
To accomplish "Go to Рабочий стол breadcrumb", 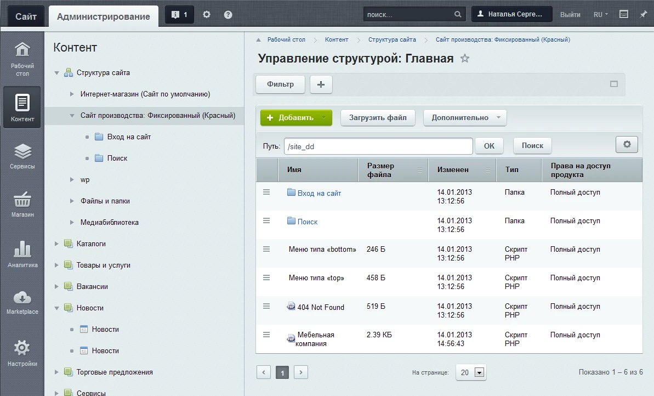I will [286, 39].
